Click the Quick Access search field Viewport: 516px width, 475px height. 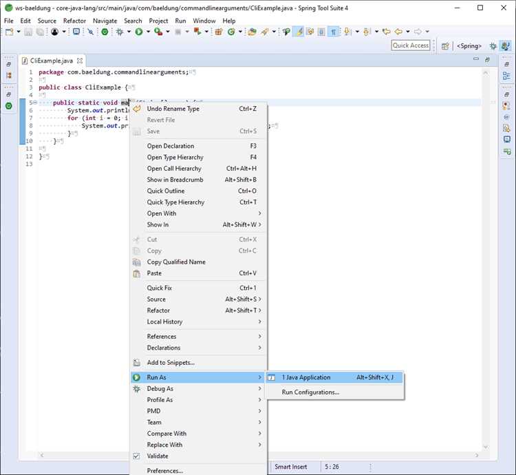[x=410, y=45]
